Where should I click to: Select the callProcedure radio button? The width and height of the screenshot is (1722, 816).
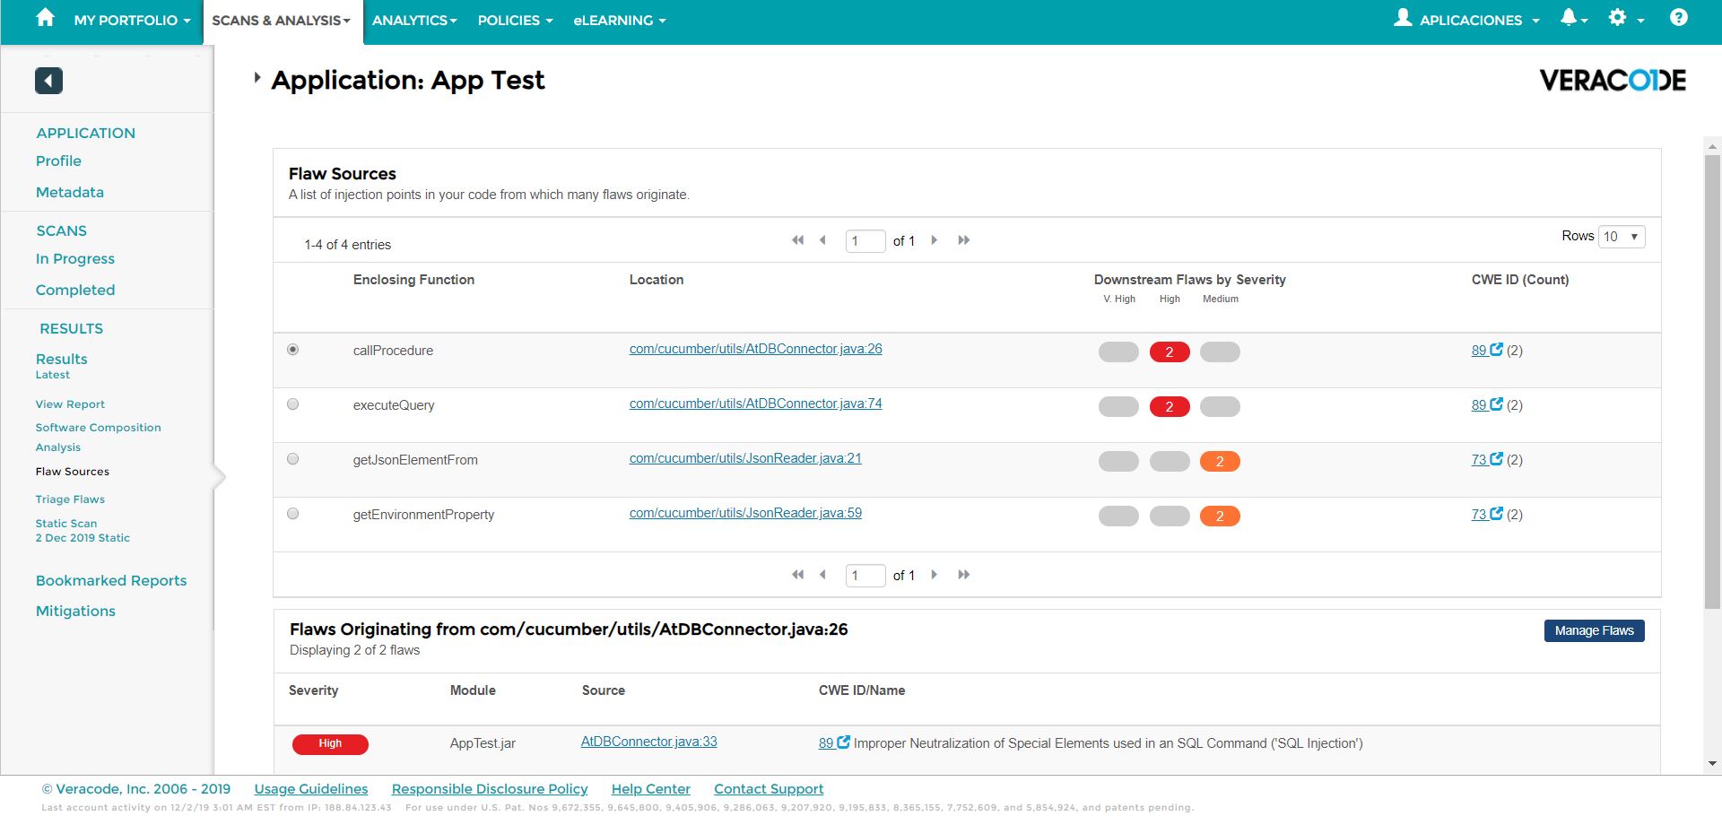tap(293, 350)
